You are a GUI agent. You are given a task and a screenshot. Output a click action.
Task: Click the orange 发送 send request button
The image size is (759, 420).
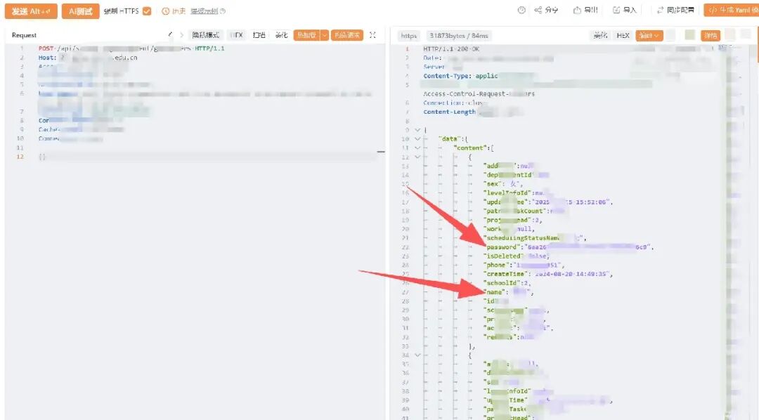(x=31, y=11)
